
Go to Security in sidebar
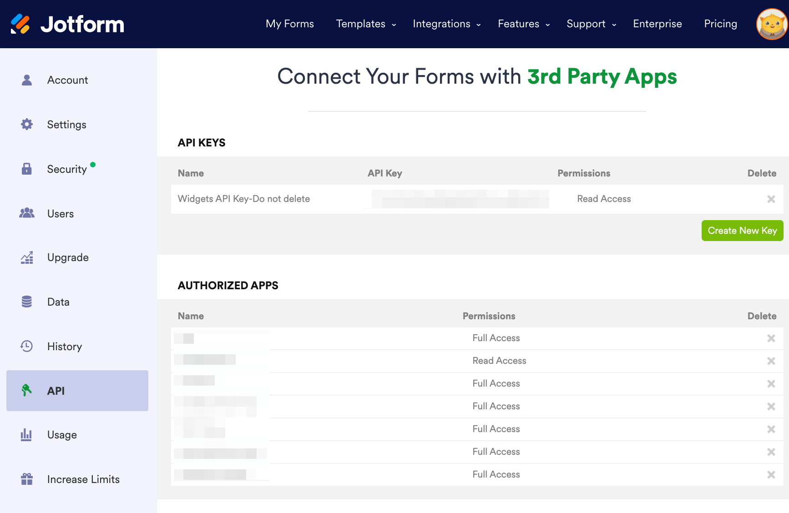click(77, 169)
